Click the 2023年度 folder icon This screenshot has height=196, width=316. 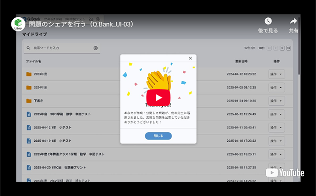[x=29, y=74]
